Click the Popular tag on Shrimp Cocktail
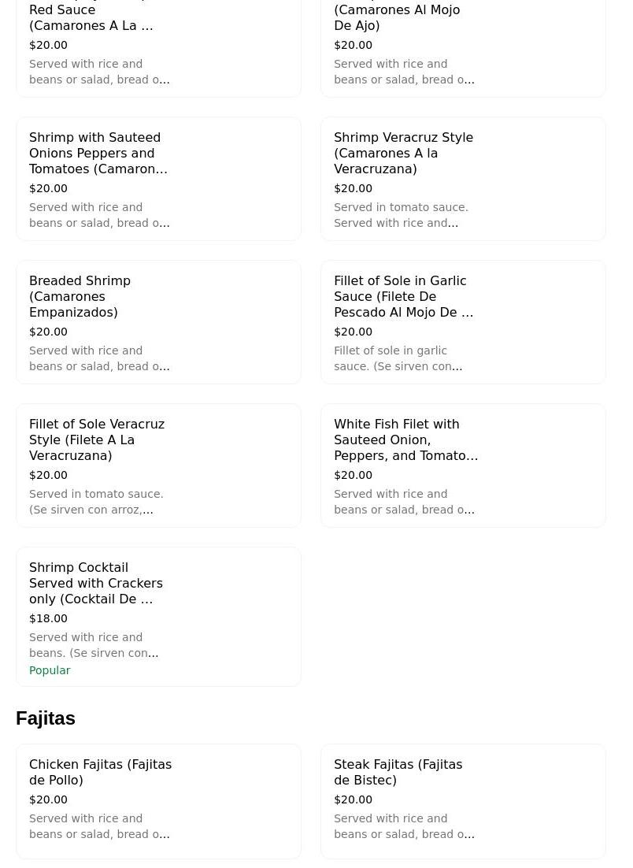Viewport: 633px width, 868px height. (50, 670)
